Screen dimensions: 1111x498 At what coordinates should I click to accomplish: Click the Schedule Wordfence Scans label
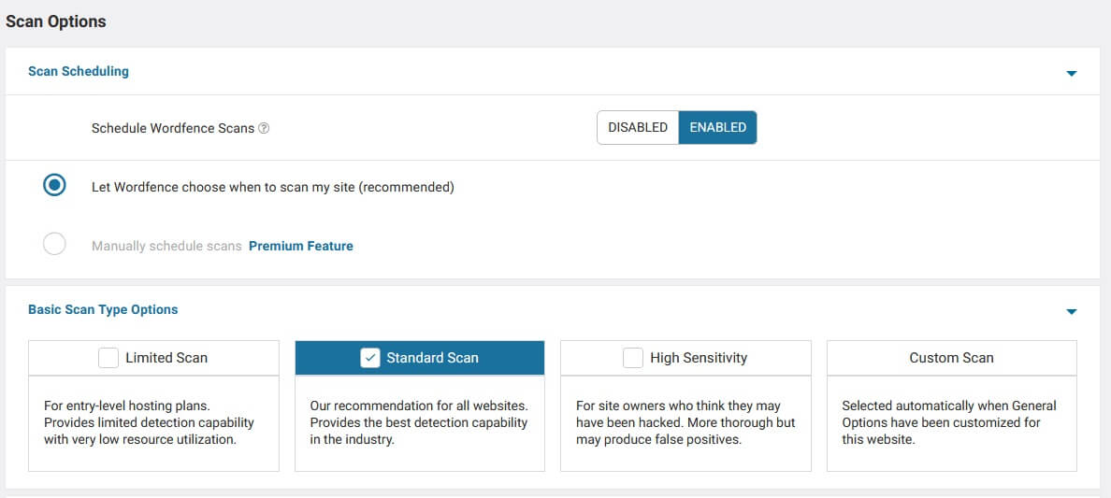tap(173, 129)
